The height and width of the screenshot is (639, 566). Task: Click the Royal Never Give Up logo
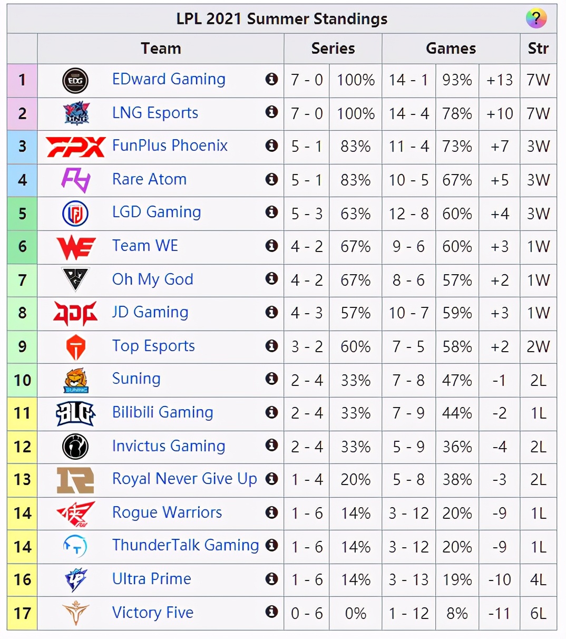(x=75, y=480)
